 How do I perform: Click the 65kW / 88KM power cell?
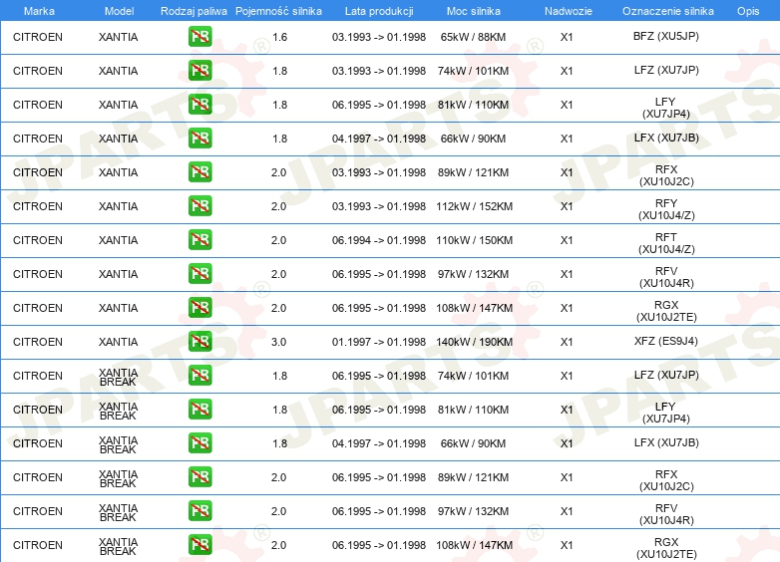[x=473, y=37]
